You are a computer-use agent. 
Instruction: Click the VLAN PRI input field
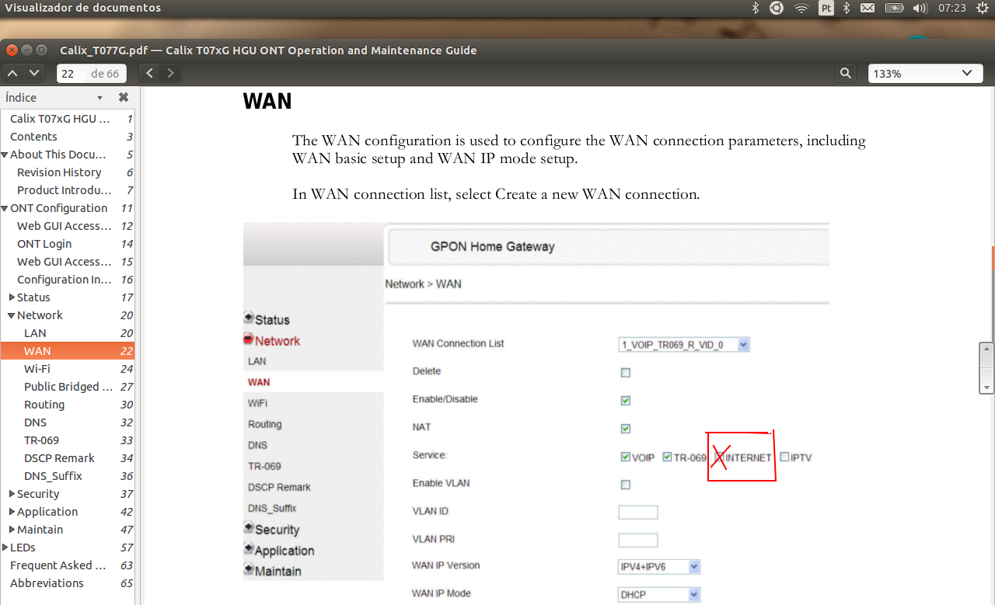(x=638, y=540)
